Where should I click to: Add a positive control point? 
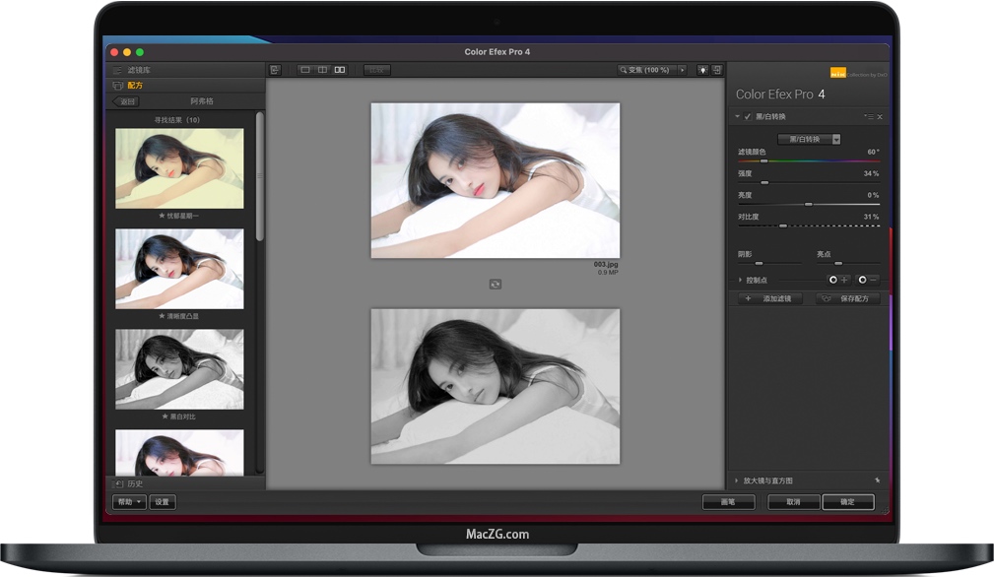(838, 280)
